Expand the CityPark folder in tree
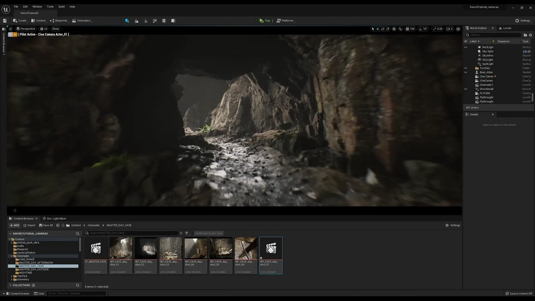Screen dimensions: 535x301 [x=12, y=276]
